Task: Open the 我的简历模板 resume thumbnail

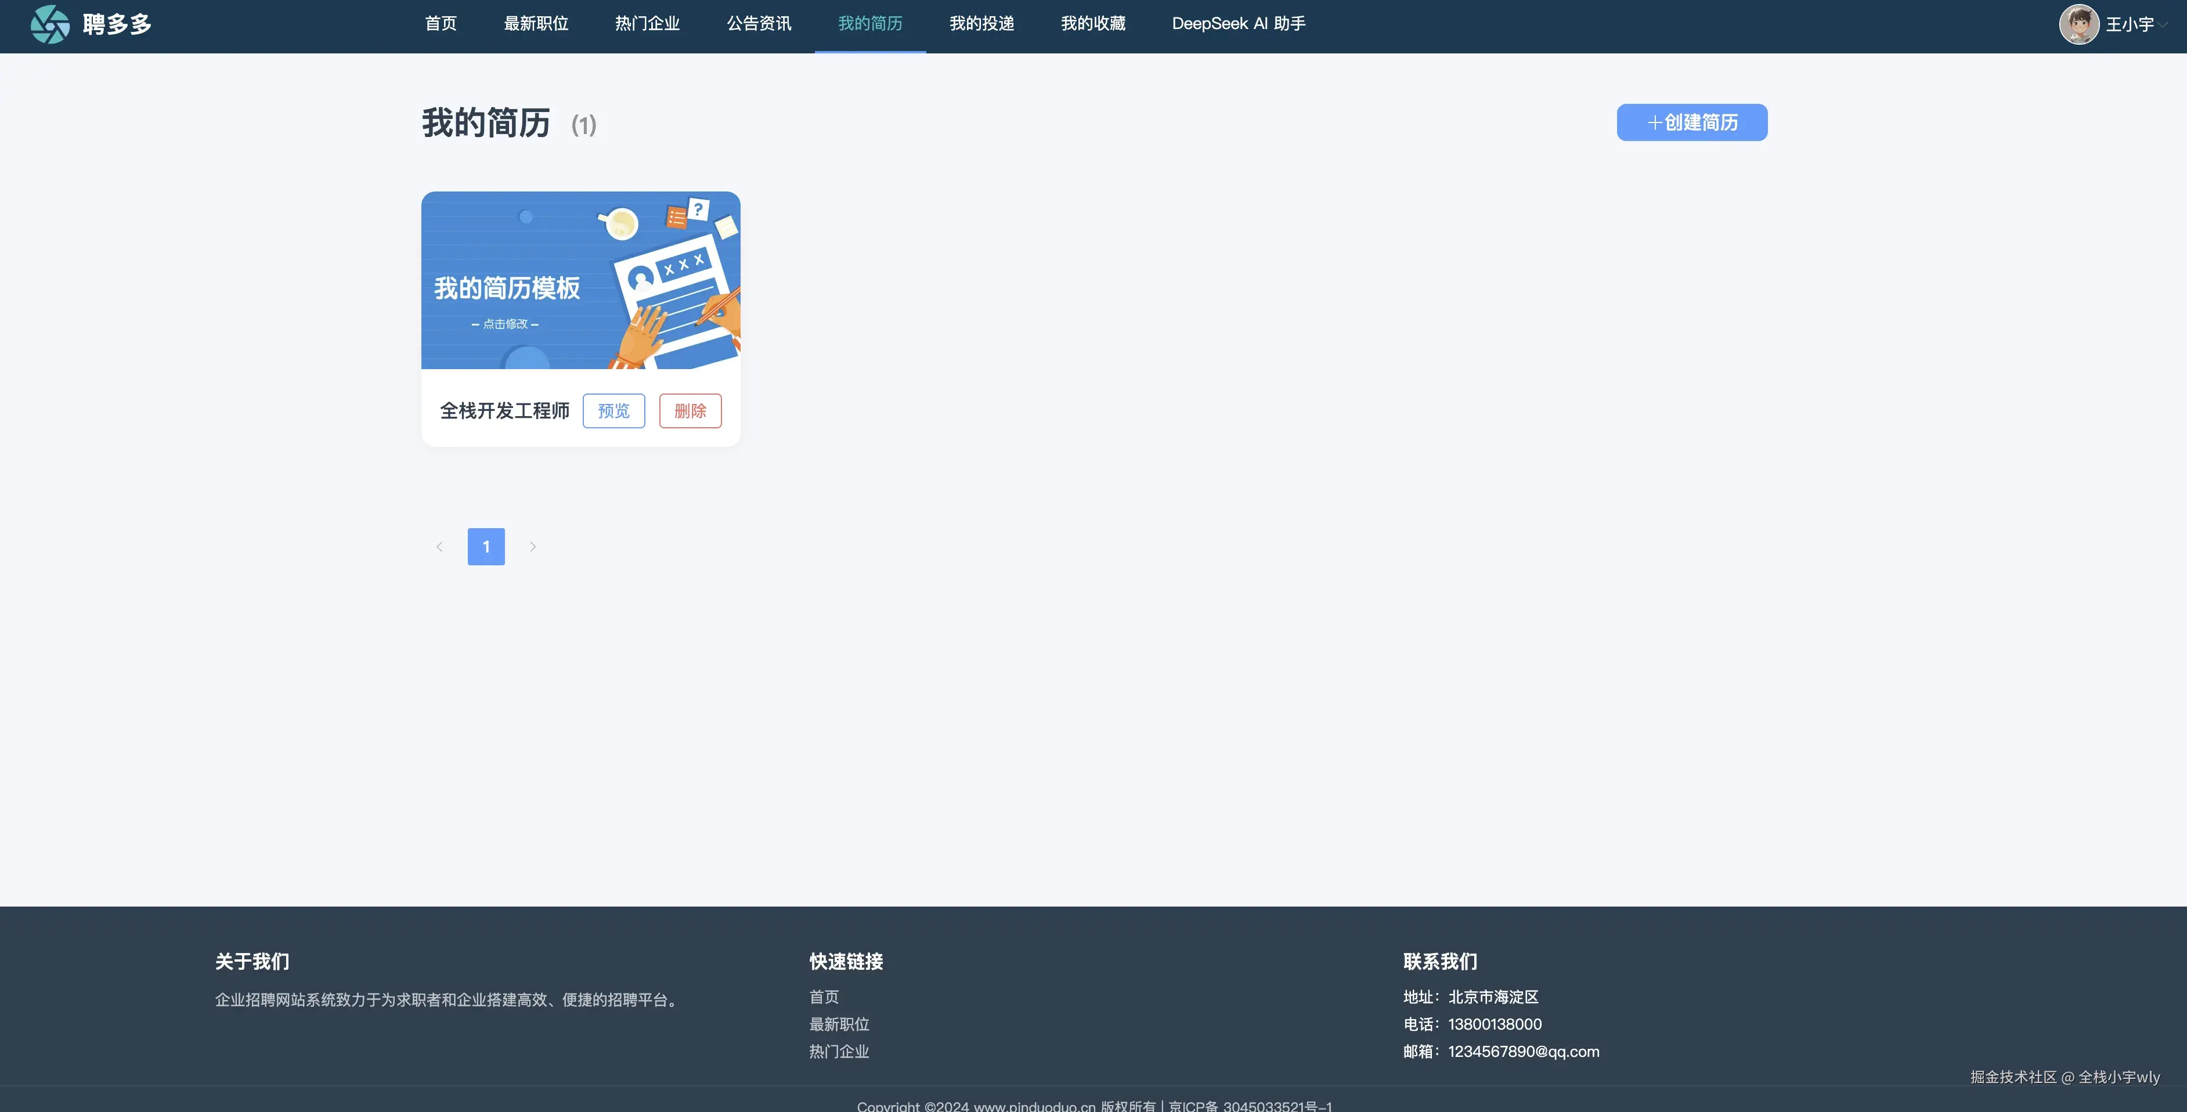Action: pyautogui.click(x=581, y=280)
